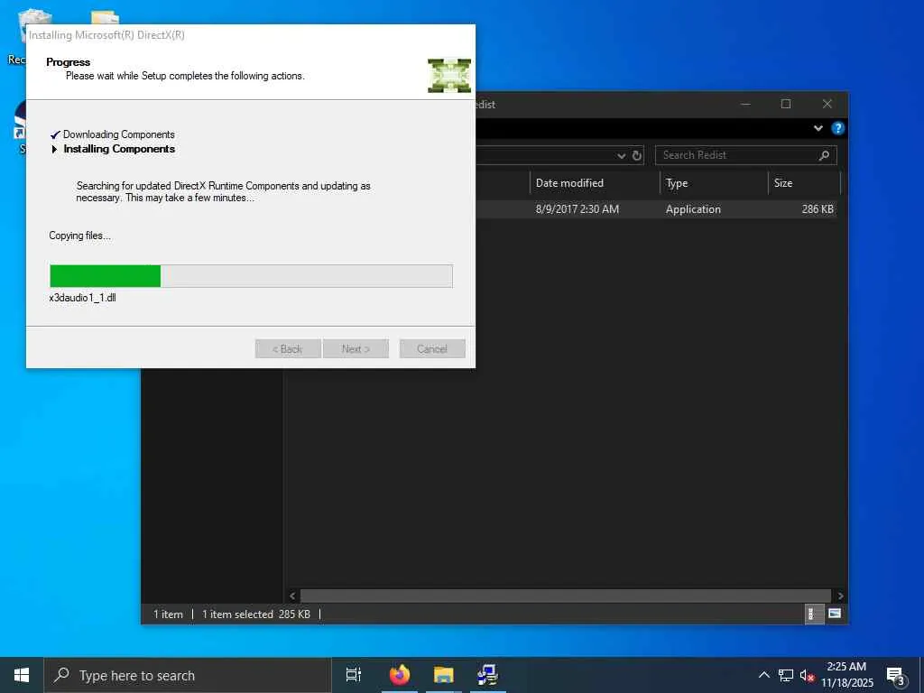Click the taskbar search box

(x=188, y=675)
